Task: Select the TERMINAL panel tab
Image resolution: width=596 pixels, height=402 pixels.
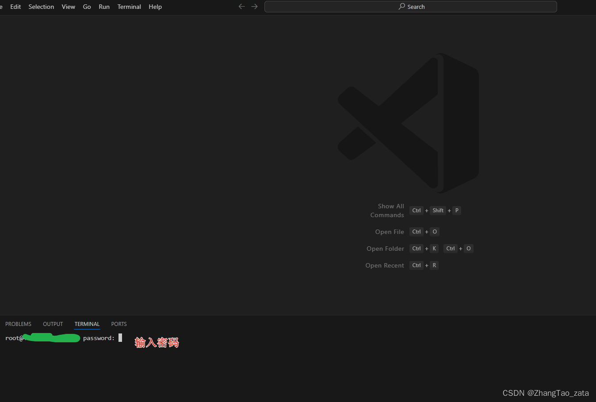Action: (x=87, y=324)
